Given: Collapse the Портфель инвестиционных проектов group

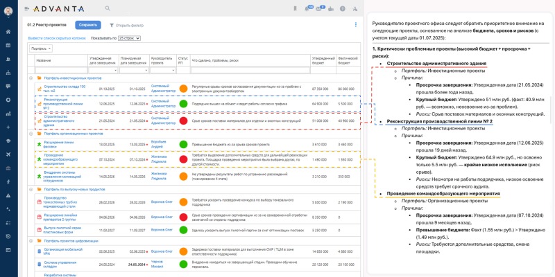Looking at the screenshot, I should pos(31,78).
